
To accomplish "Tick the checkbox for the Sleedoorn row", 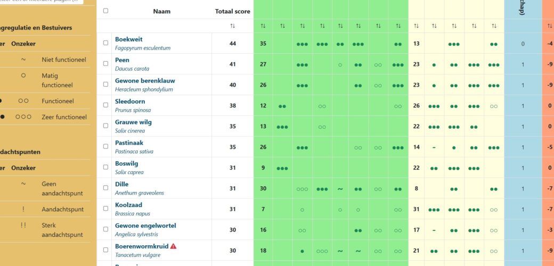I will coord(105,105).
